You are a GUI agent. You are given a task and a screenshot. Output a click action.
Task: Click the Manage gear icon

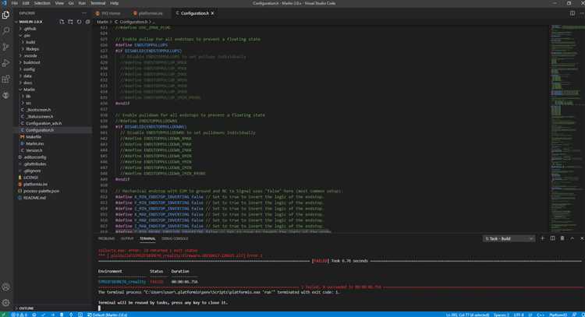click(6, 301)
